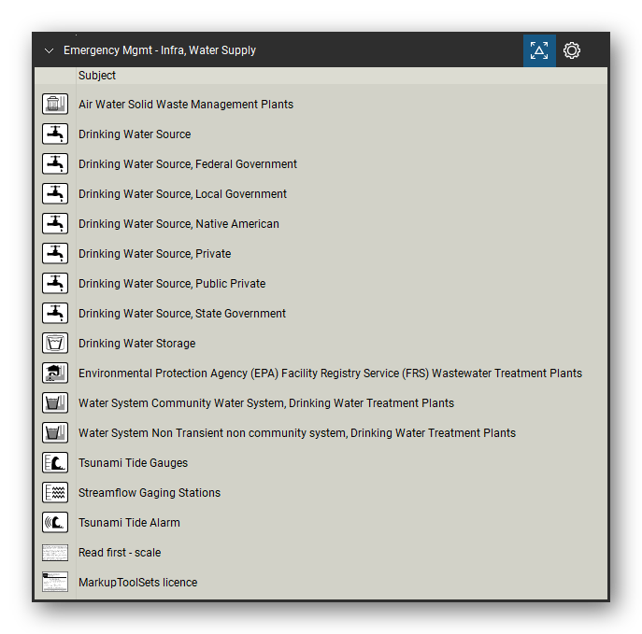Select Drinking Water Source, State Government text
Image resolution: width=642 pixels, height=634 pixels.
182,314
